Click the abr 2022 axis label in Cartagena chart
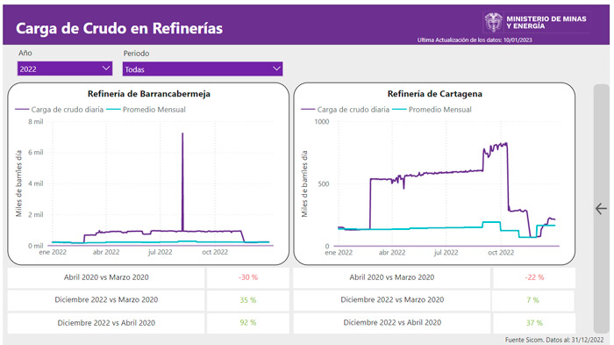 tap(392, 253)
